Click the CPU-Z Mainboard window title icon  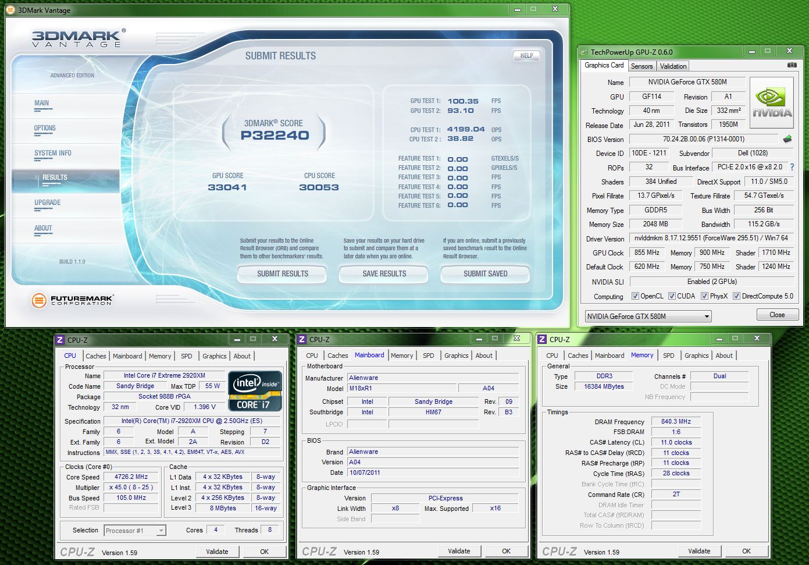pos(302,339)
